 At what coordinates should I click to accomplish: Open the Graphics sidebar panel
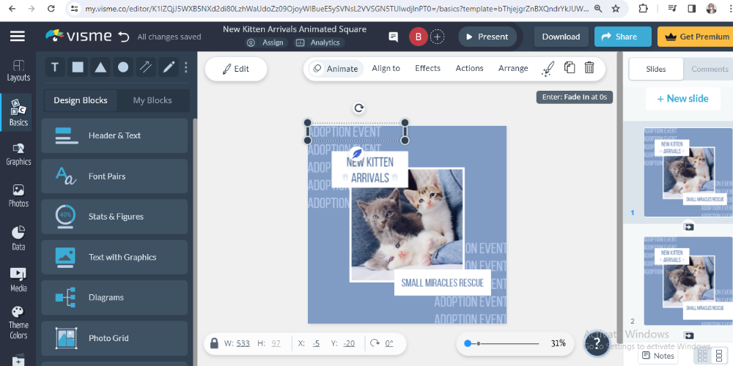click(x=18, y=154)
